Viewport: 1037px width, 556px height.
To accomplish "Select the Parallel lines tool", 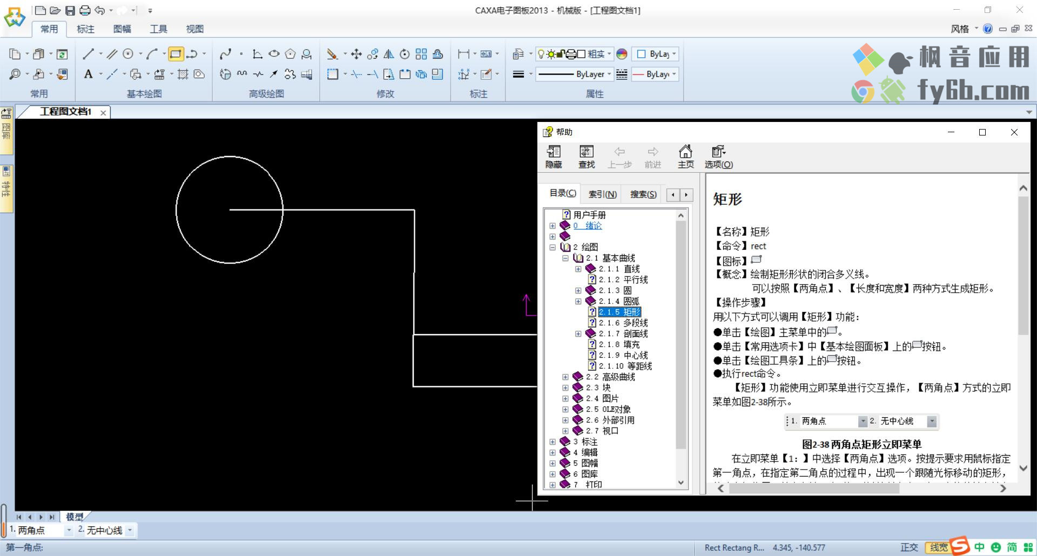I will [x=112, y=54].
